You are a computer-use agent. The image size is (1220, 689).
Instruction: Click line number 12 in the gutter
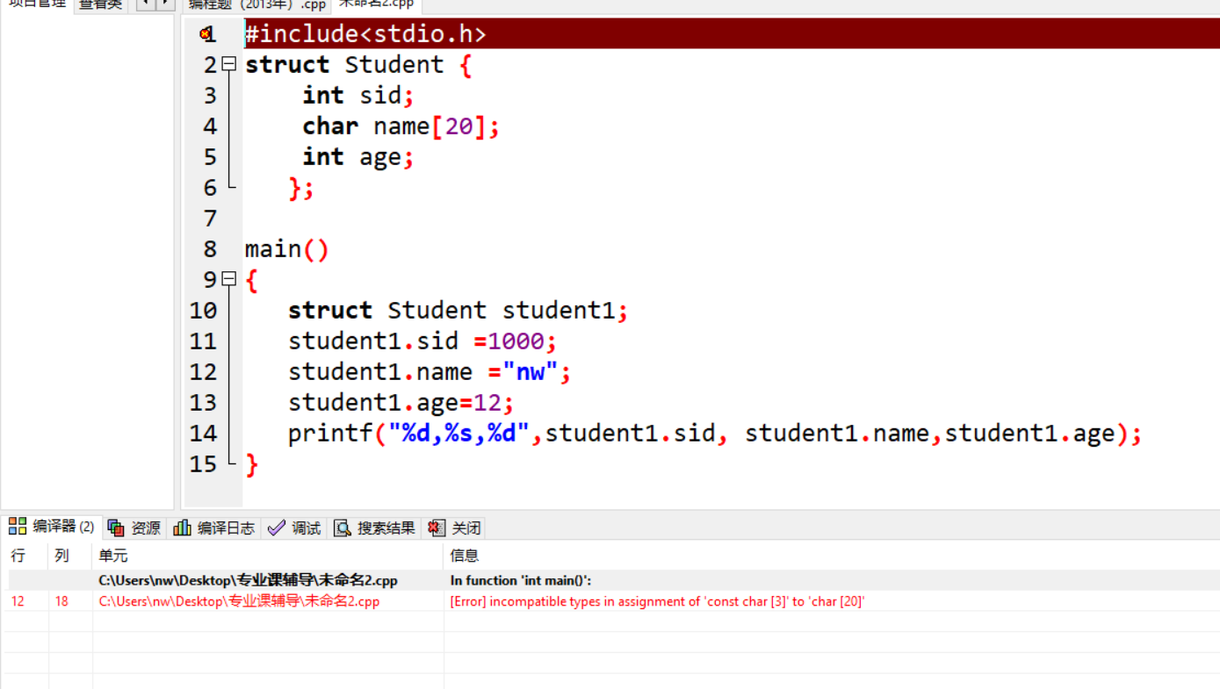203,372
